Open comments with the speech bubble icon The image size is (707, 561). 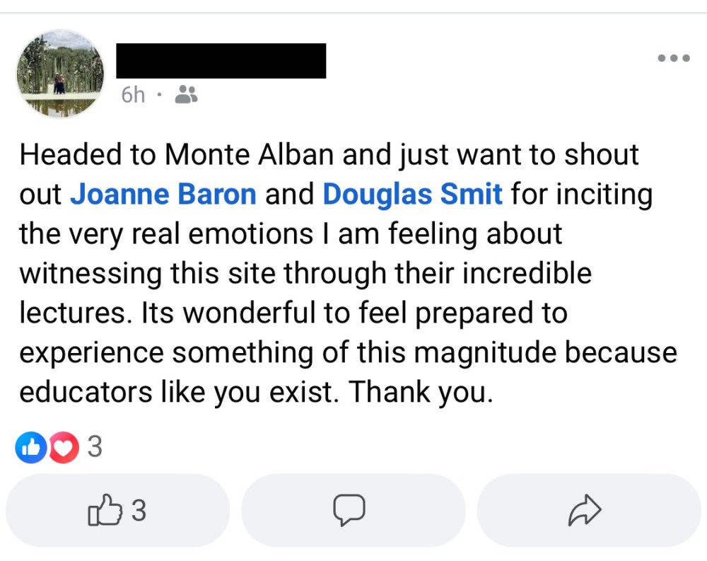349,510
